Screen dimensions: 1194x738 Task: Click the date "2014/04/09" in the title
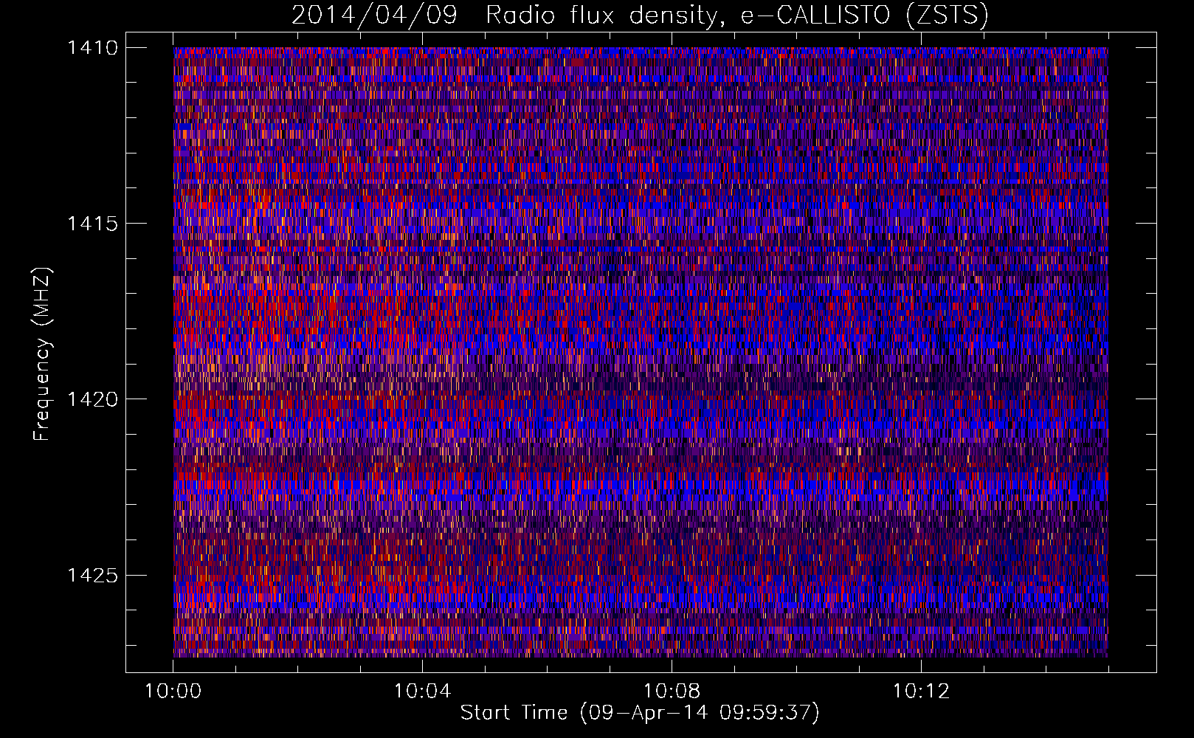pos(374,15)
